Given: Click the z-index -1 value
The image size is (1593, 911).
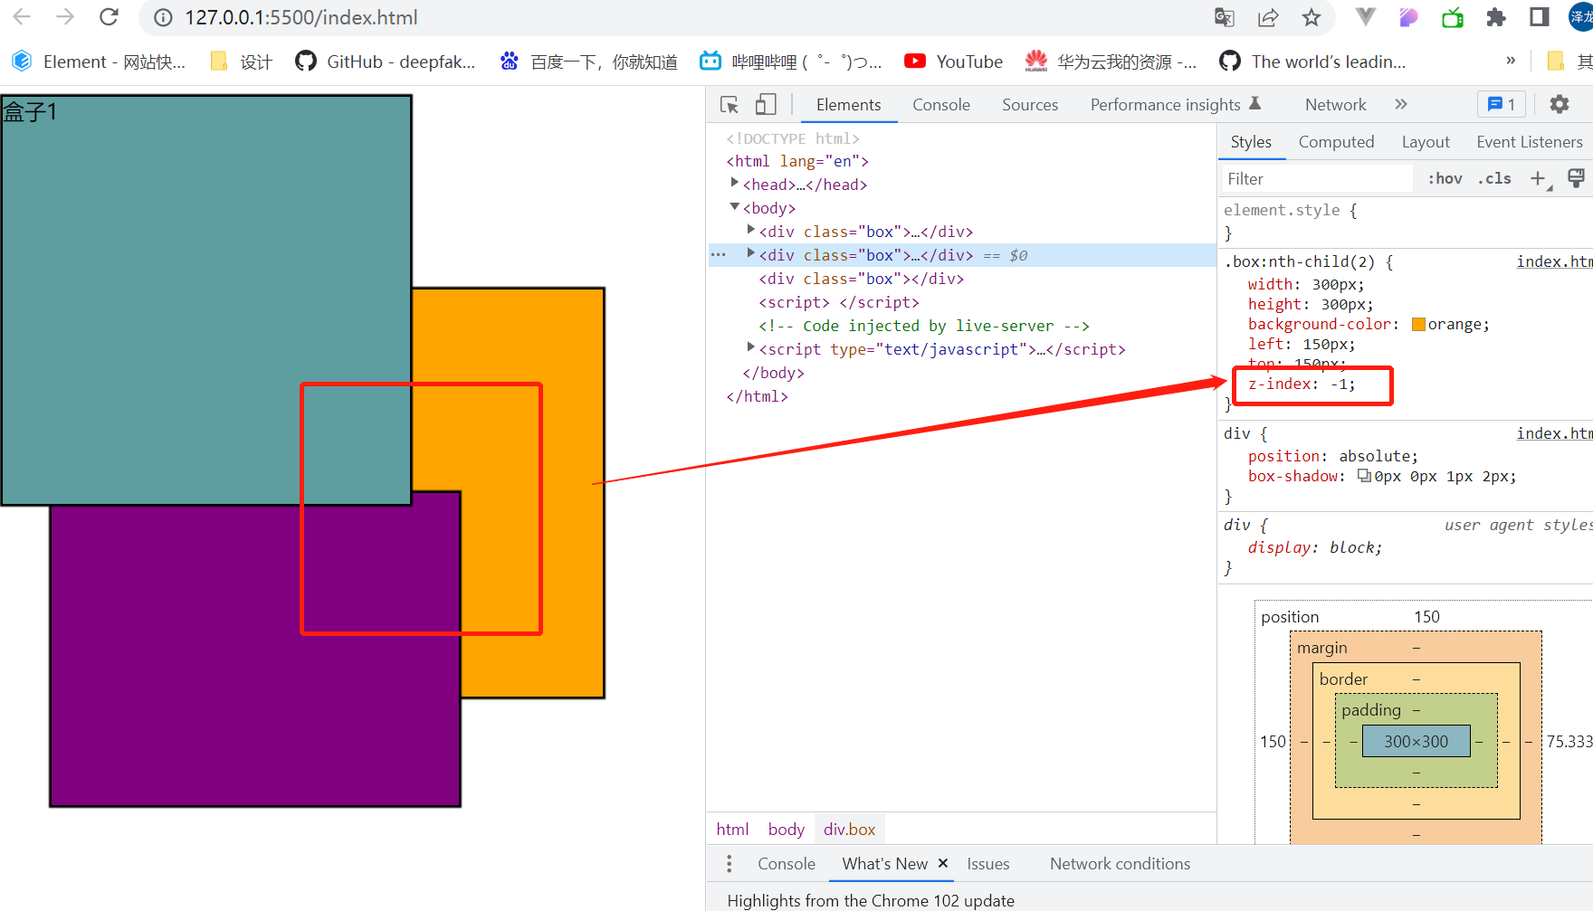Looking at the screenshot, I should click(x=1339, y=384).
